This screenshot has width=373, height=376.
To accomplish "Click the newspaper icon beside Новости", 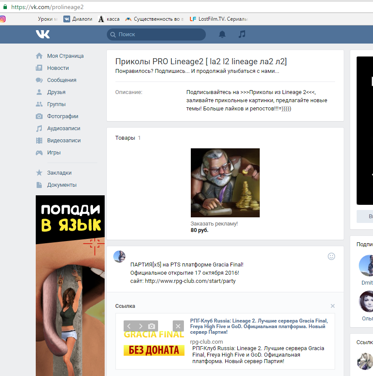I will coord(39,68).
